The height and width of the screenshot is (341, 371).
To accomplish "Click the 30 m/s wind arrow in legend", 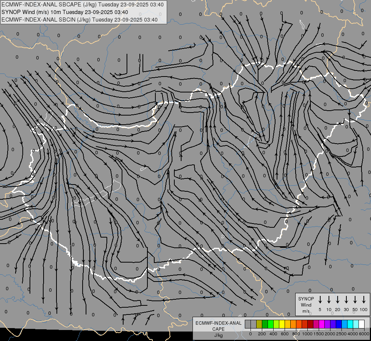I will tap(346, 300).
